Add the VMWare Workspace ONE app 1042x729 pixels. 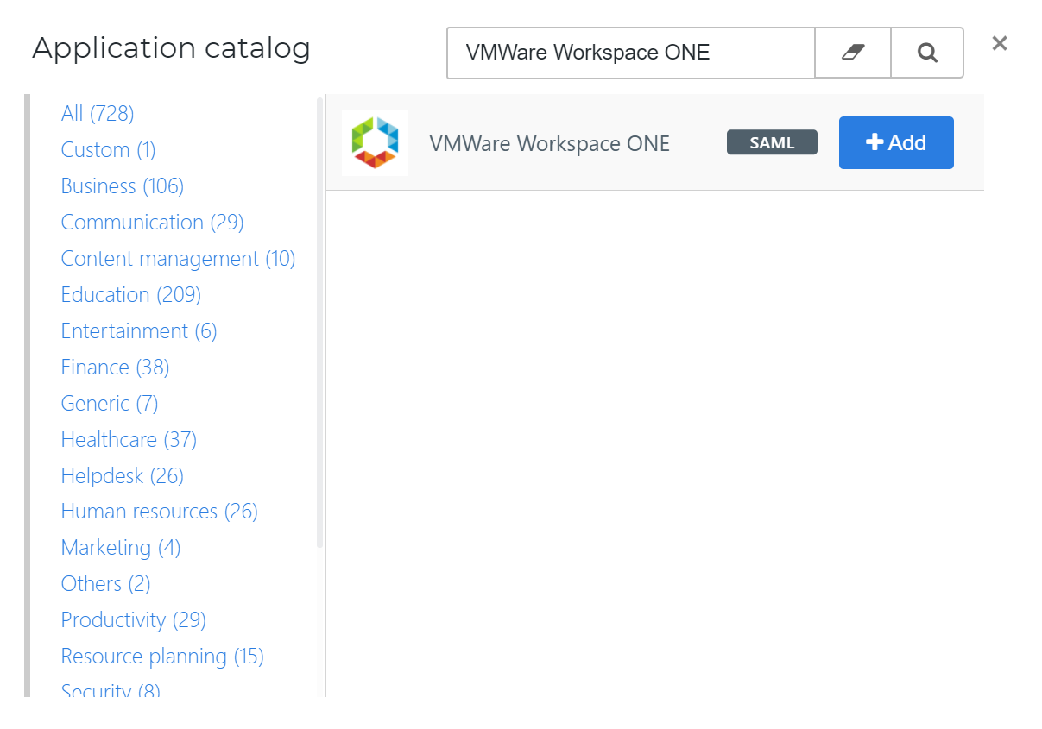click(x=896, y=142)
